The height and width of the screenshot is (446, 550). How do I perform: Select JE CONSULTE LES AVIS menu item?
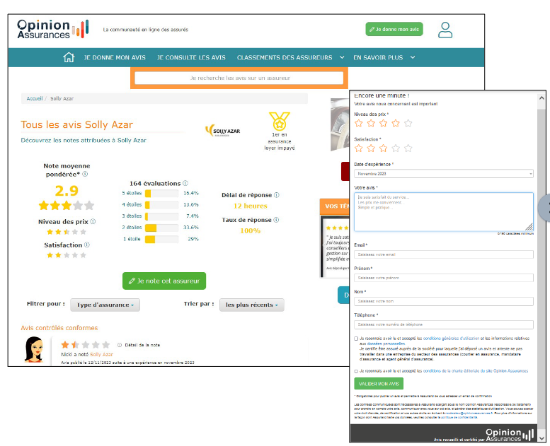point(191,57)
